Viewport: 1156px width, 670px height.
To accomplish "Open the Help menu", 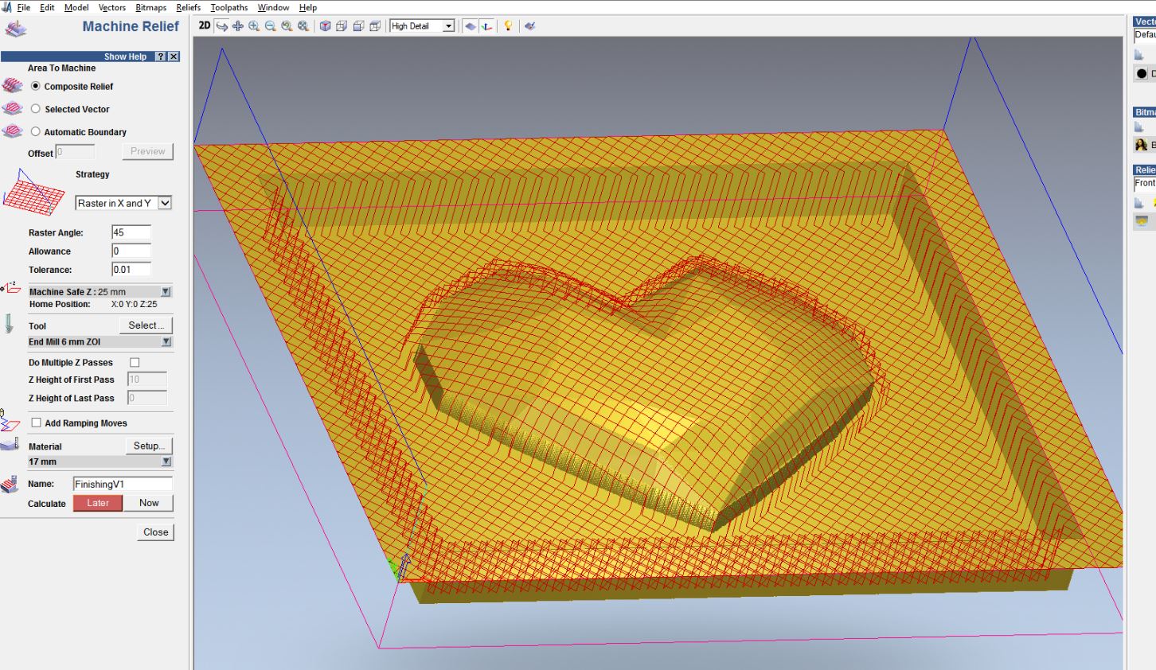I will pos(308,7).
